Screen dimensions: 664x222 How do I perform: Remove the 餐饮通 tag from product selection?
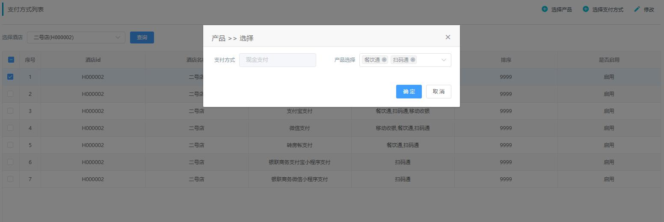384,60
